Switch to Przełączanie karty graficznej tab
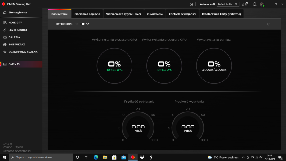The height and width of the screenshot is (161, 286). (221, 14)
